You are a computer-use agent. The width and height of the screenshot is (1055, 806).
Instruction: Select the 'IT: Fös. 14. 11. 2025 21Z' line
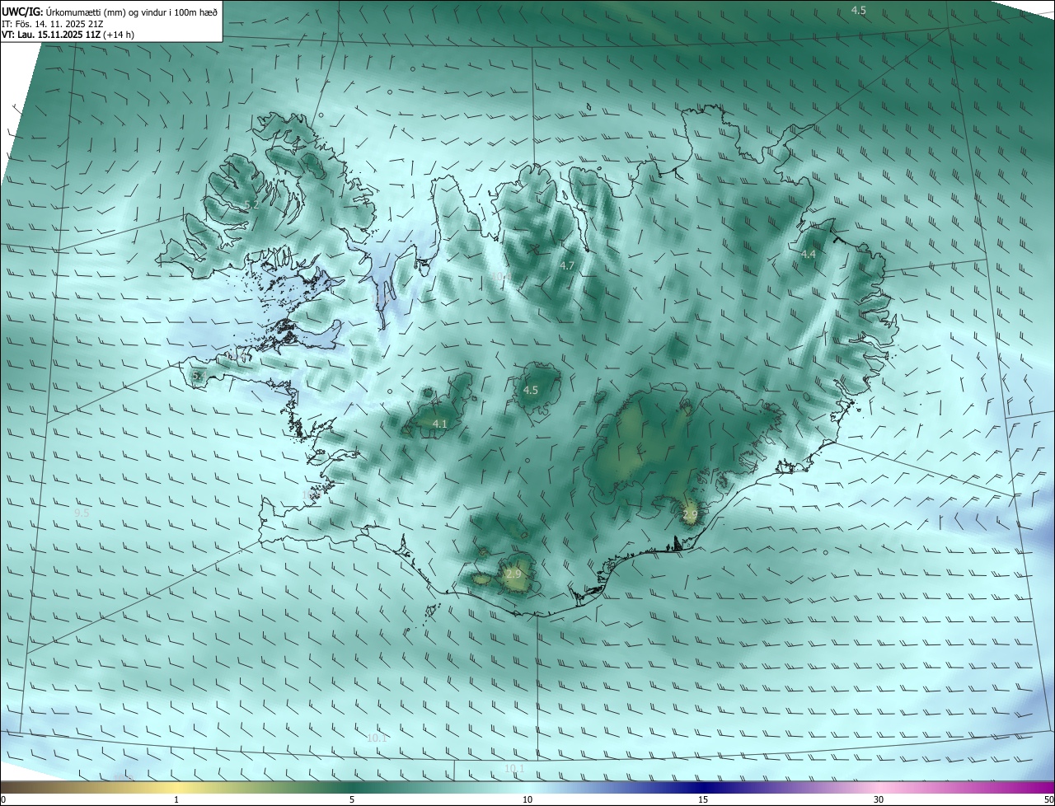click(x=52, y=23)
